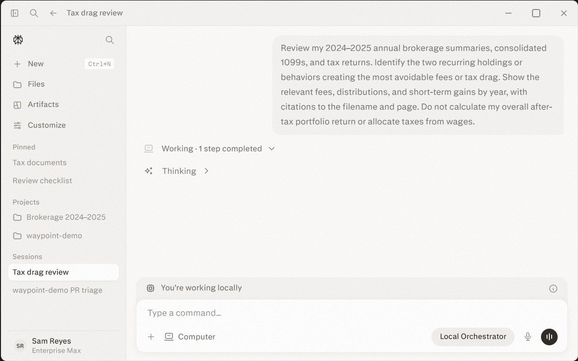Viewport: 578px width, 361px height.
Task: Click the app logo in the sidebar
Action: pos(18,40)
